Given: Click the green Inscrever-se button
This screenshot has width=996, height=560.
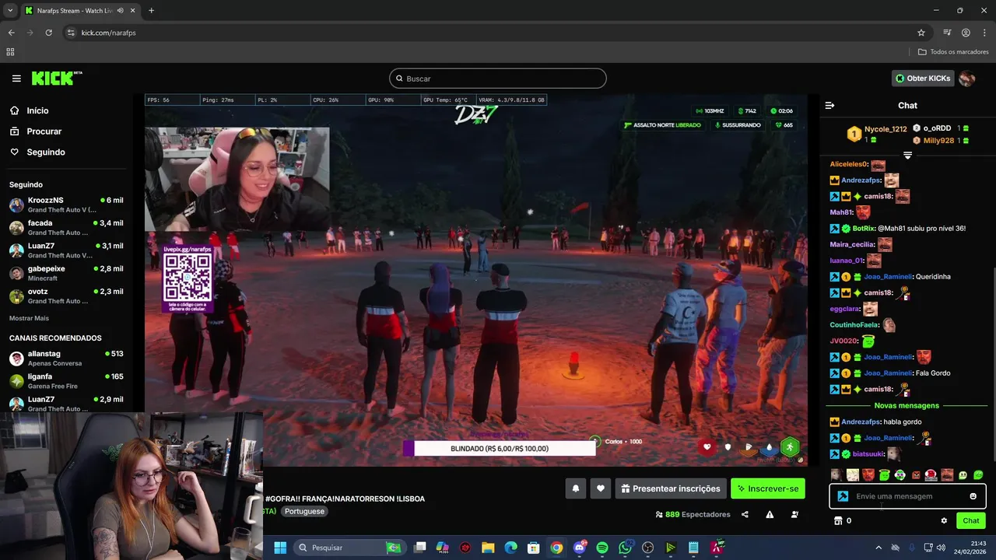Looking at the screenshot, I should 768,488.
